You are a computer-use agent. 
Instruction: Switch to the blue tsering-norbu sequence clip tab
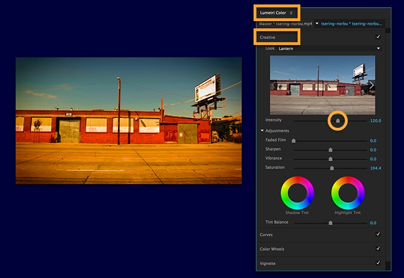point(352,24)
